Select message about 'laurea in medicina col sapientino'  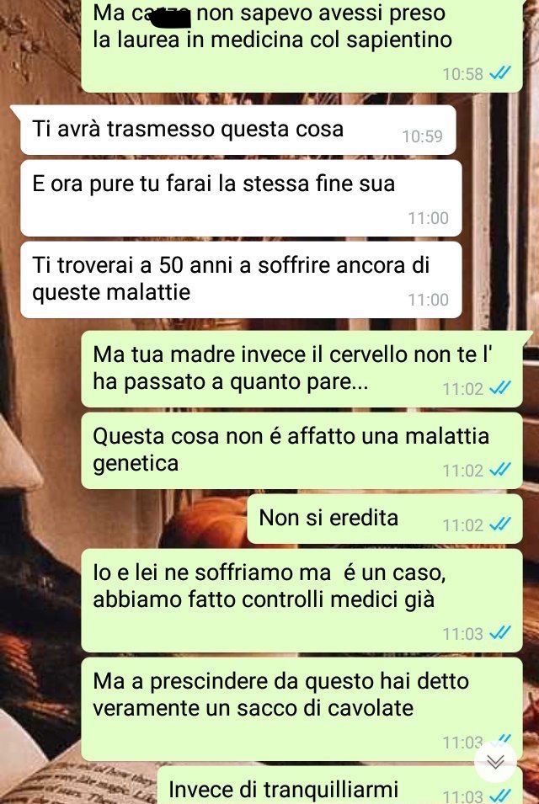coord(302,45)
